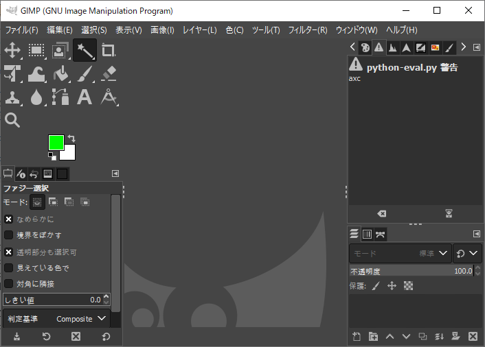Open the top-right dock tab menu
Image resolution: width=485 pixels, height=347 pixels.
coord(477,47)
